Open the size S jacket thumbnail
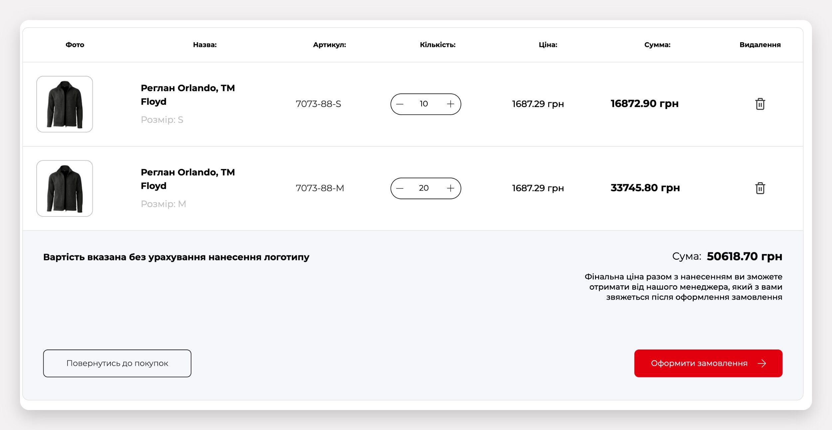Viewport: 832px width, 430px height. pos(65,104)
